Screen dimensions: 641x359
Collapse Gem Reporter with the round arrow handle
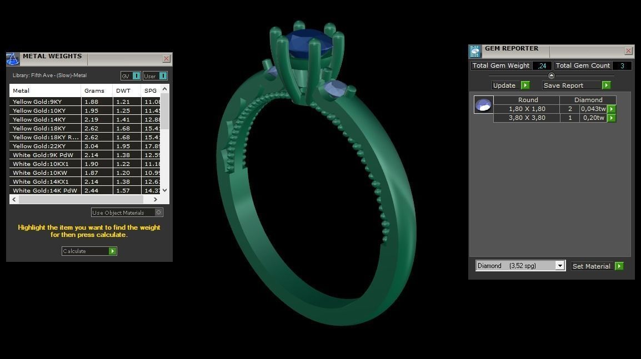point(551,75)
